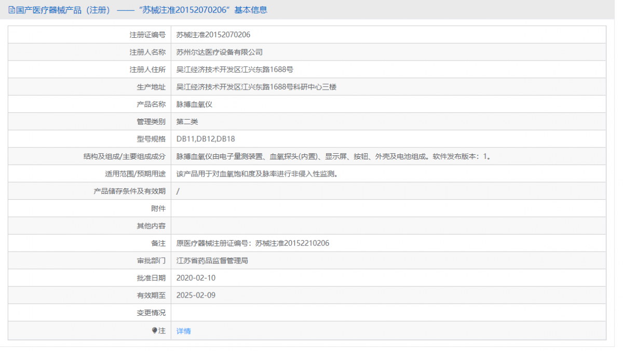Click the 管理类别 label
This screenshot has height=351, width=623.
[x=151, y=122]
